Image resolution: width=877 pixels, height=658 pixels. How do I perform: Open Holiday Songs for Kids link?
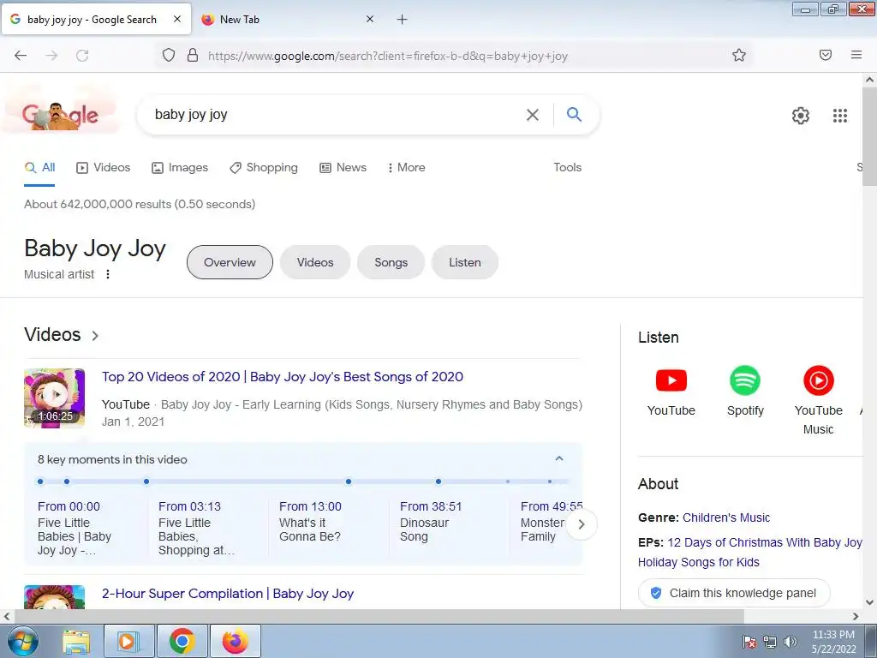(699, 562)
